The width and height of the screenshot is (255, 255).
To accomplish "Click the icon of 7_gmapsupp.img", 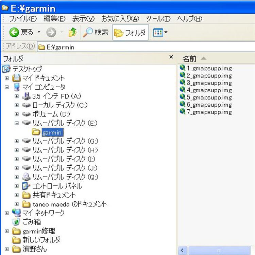I will point(183,112).
